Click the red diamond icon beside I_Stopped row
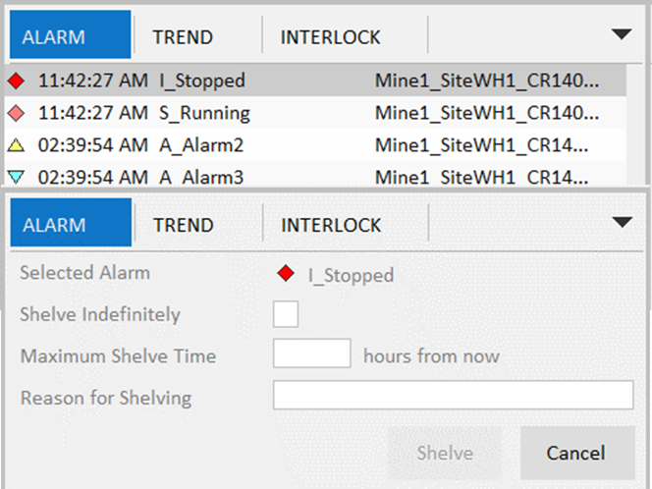 click(x=15, y=81)
